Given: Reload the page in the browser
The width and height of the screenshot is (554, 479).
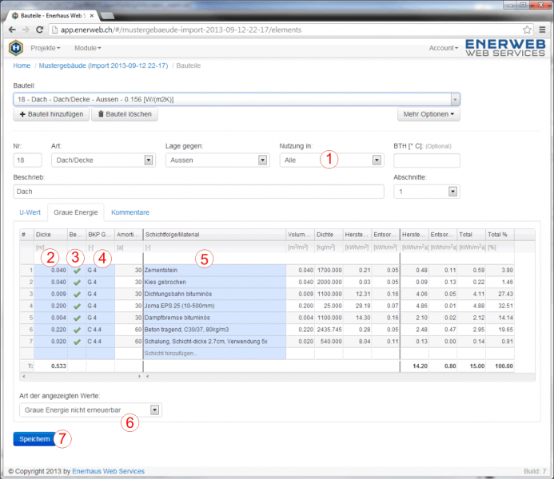Looking at the screenshot, I should [41, 30].
